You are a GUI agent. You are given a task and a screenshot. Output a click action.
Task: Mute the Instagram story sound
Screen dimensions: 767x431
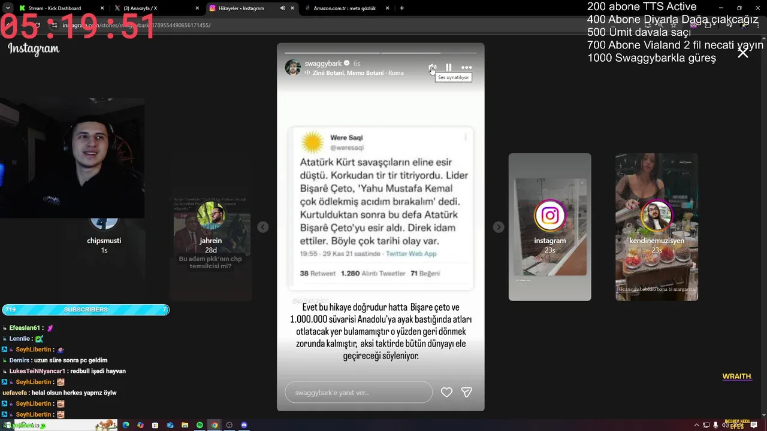[432, 68]
